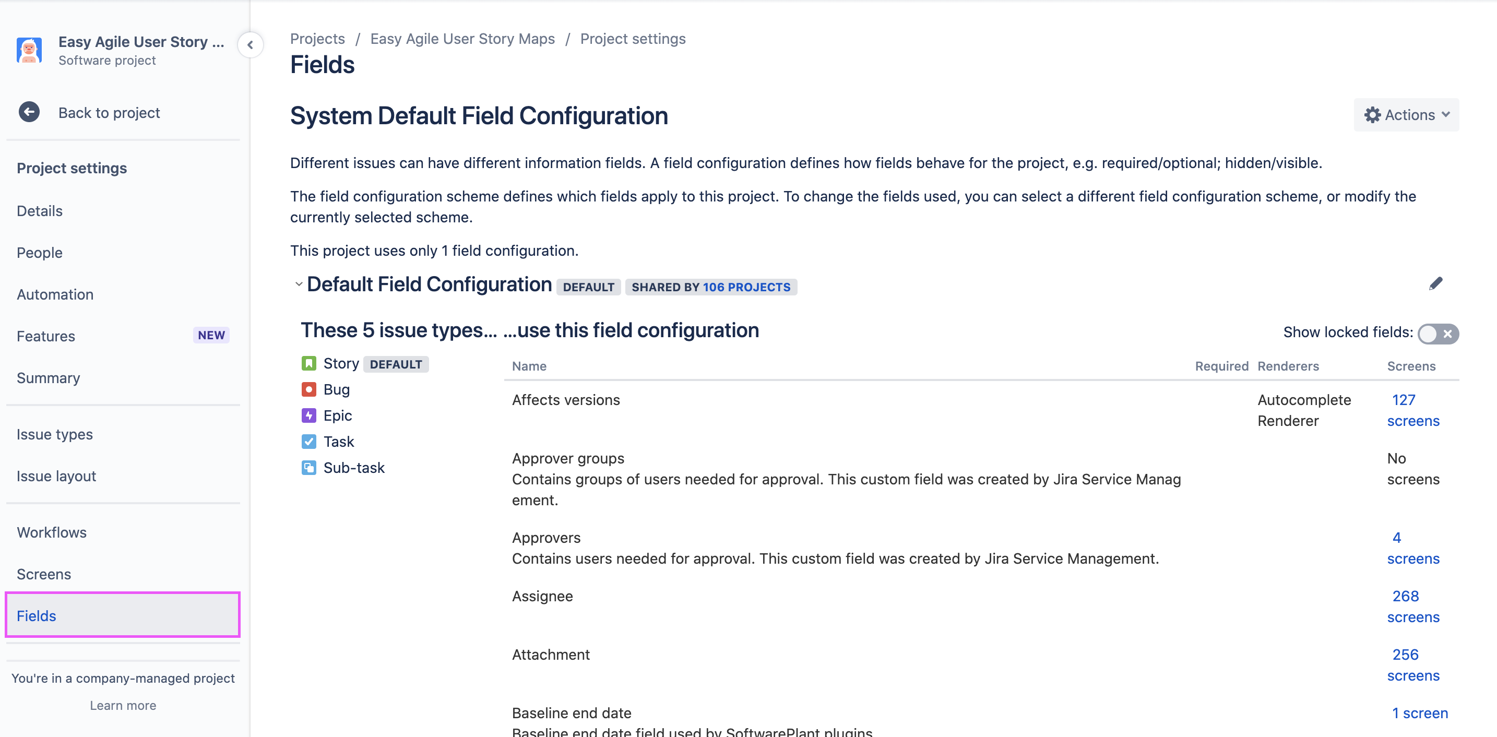Open the 106 projects shared link
The height and width of the screenshot is (737, 1497).
[746, 287]
